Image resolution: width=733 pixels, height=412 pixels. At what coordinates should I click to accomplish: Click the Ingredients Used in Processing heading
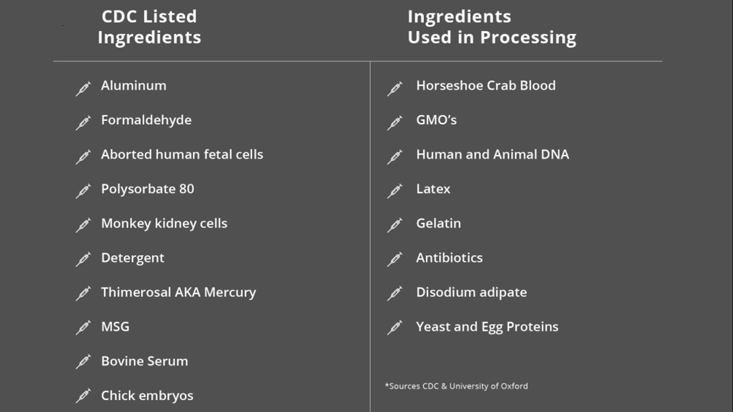(492, 27)
